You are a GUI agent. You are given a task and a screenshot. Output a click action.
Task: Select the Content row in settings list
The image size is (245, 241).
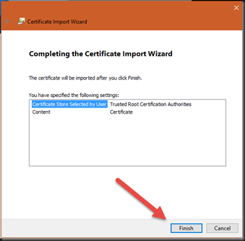coord(127,112)
